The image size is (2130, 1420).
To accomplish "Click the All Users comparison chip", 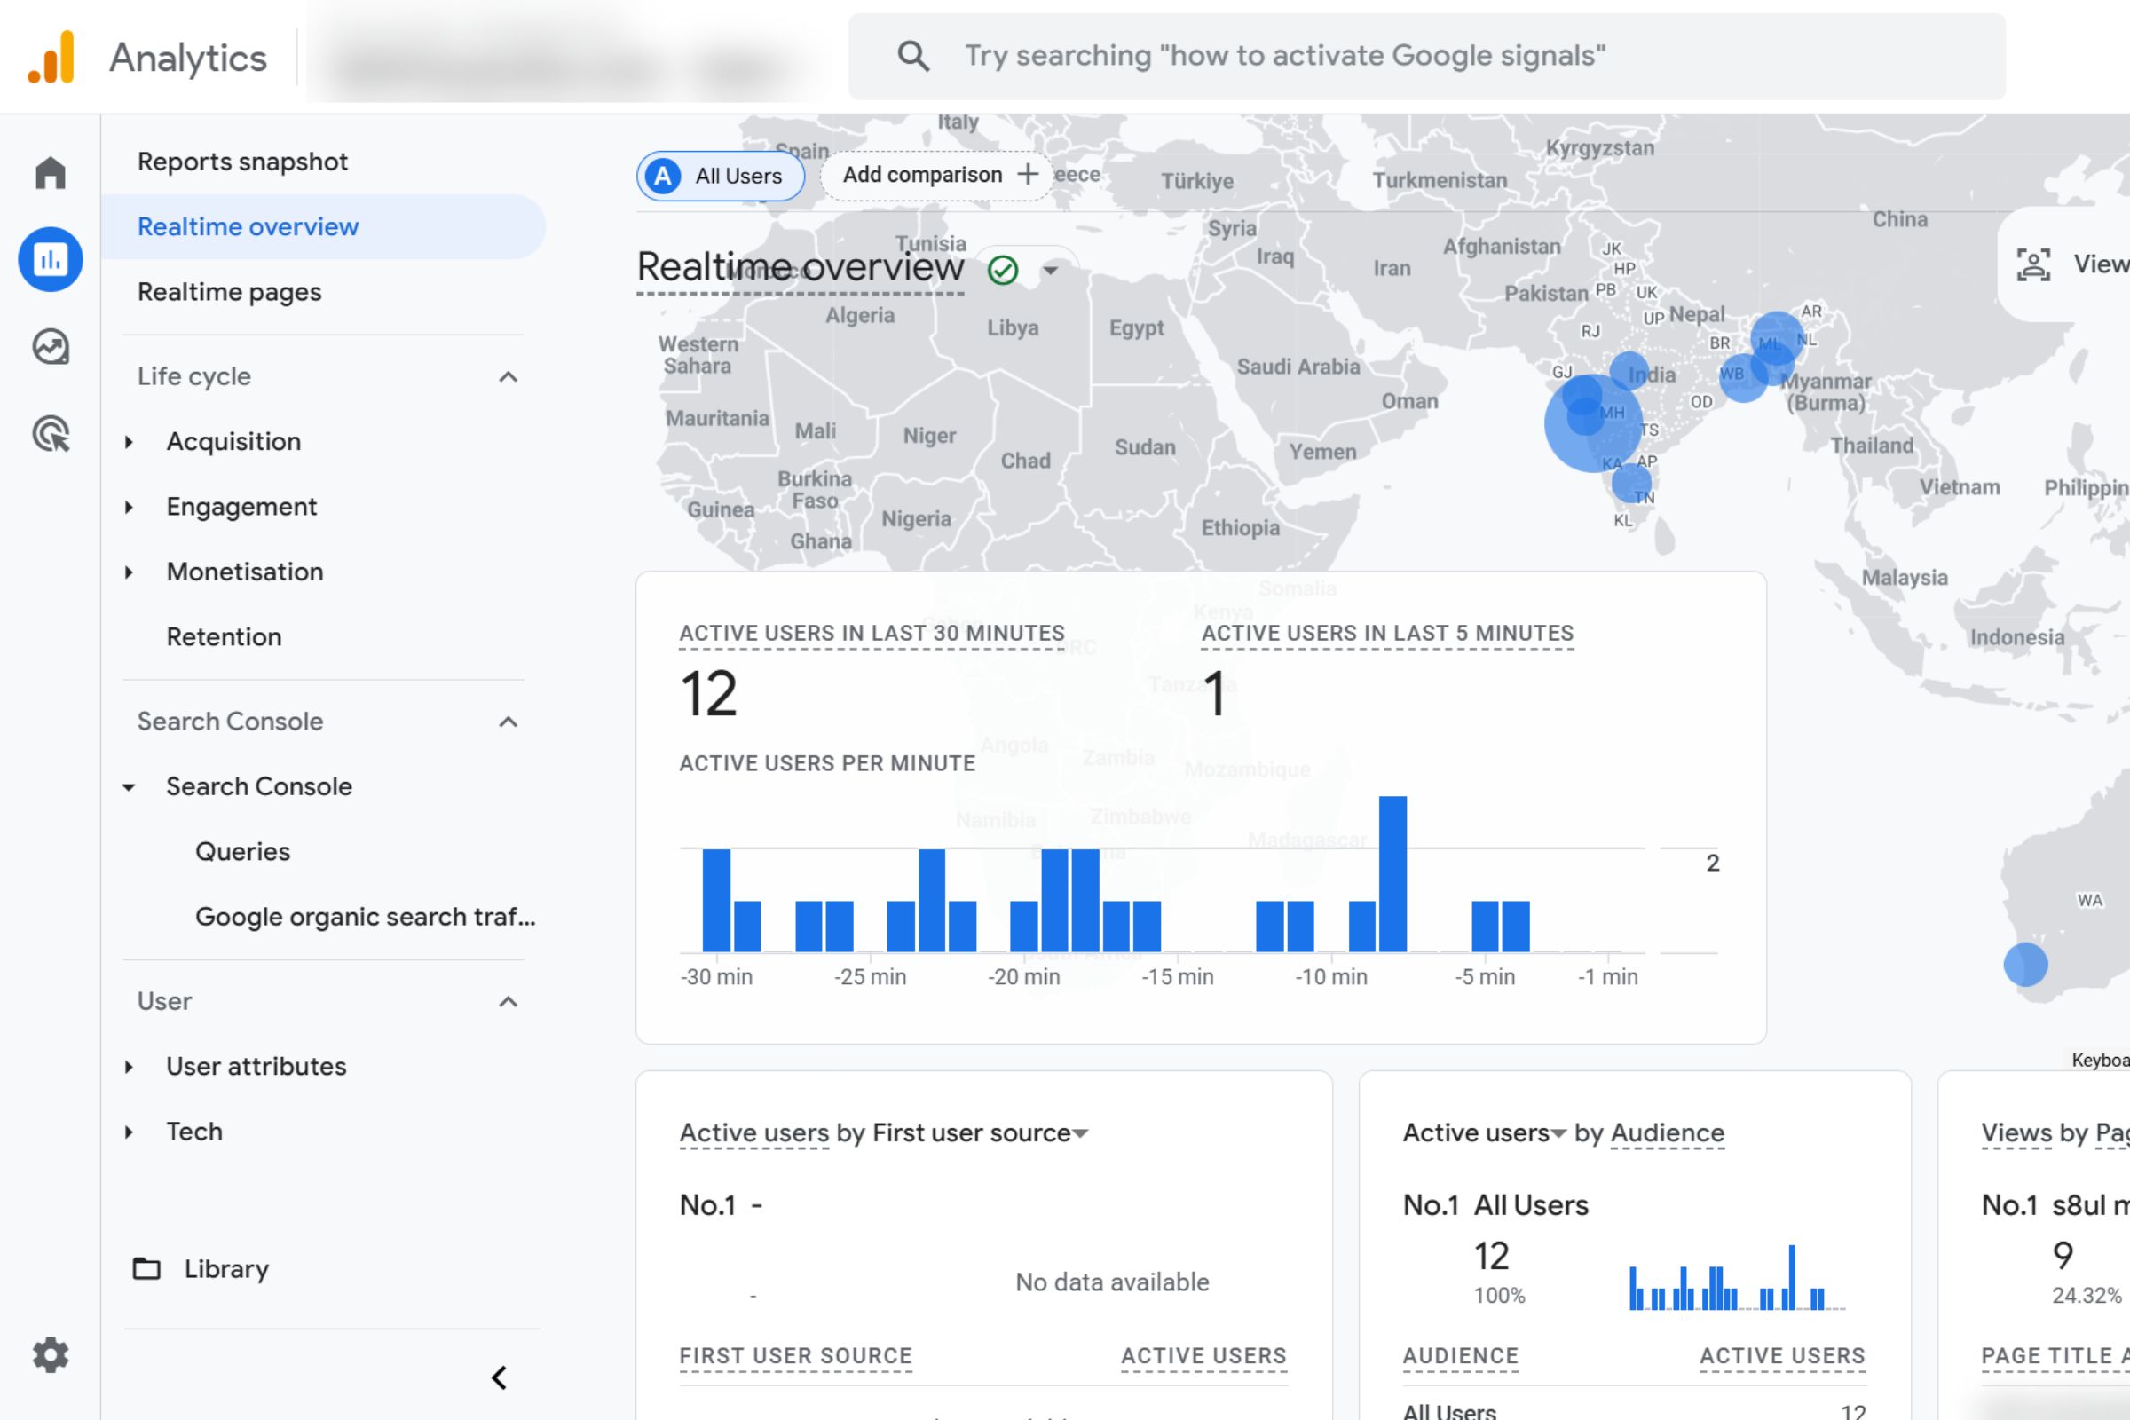I will click(x=721, y=176).
